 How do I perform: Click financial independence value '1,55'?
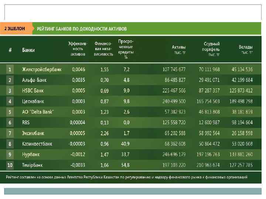click(x=105, y=70)
